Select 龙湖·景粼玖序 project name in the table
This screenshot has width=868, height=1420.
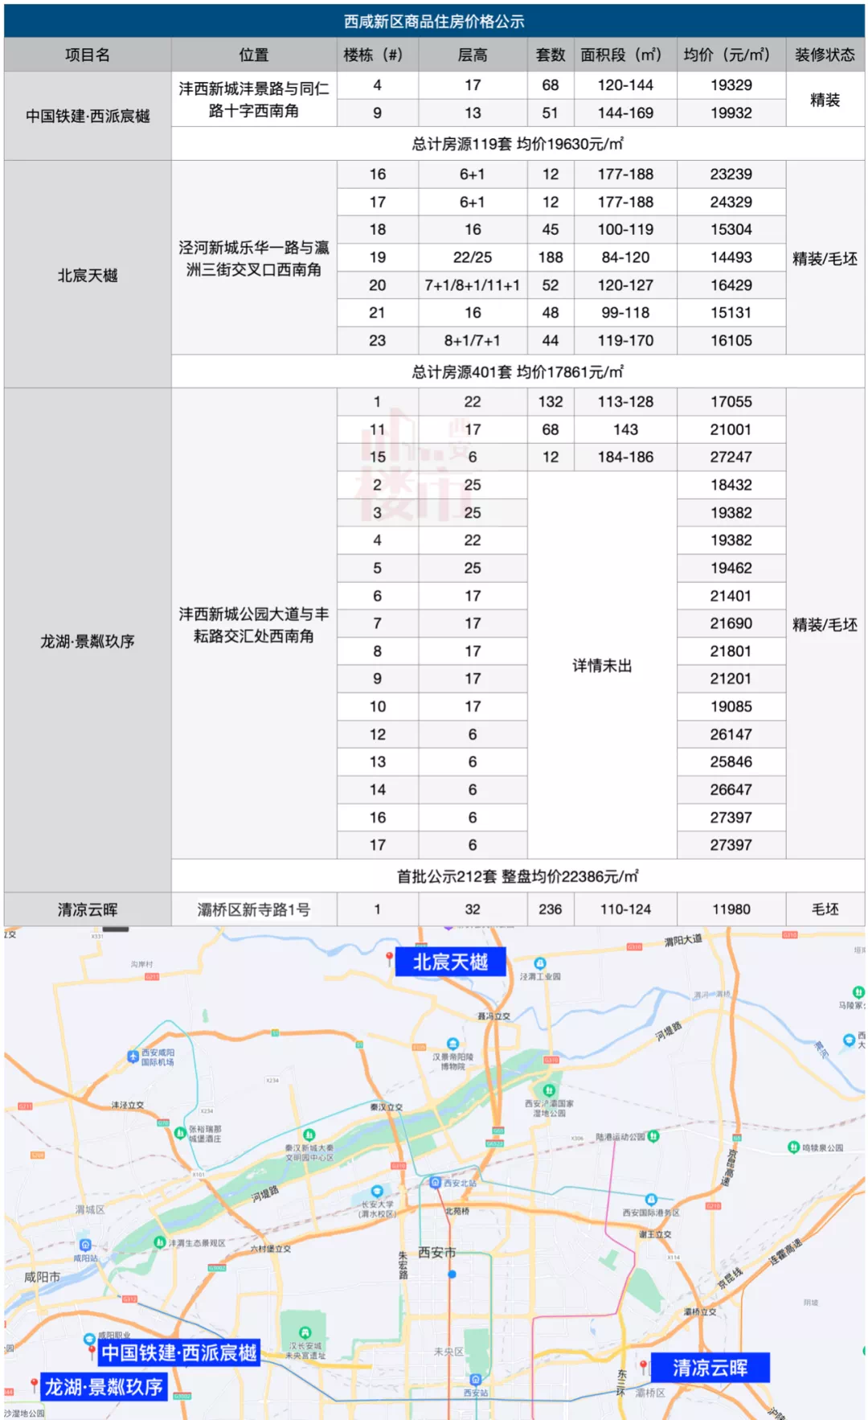(88, 641)
